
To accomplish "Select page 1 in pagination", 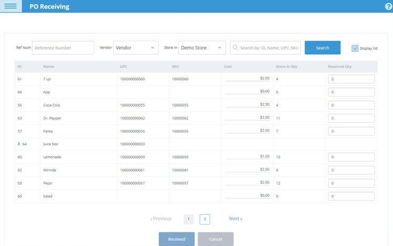I will coord(189,219).
